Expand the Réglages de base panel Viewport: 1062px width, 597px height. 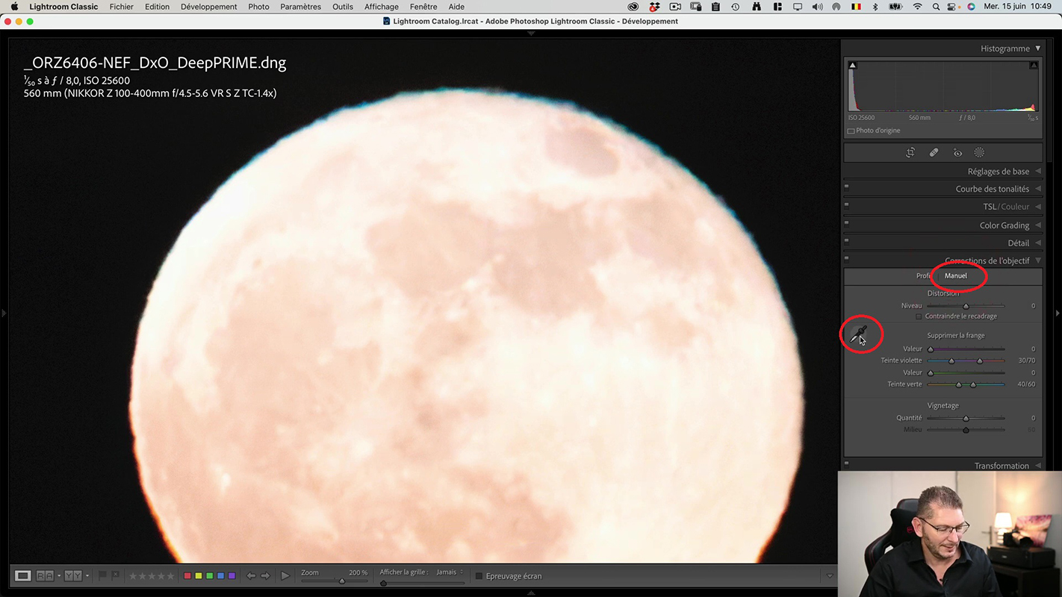tap(998, 172)
